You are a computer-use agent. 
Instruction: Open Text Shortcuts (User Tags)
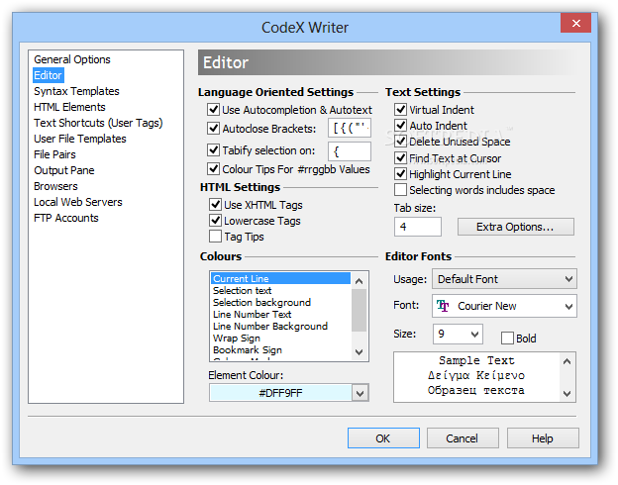coord(98,123)
